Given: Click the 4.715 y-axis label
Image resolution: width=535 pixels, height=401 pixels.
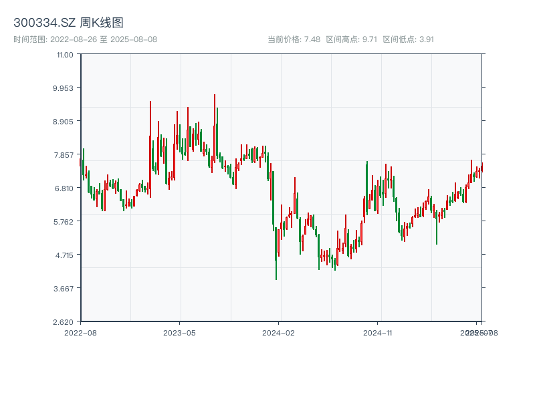Looking at the screenshot, I should click(x=64, y=255).
